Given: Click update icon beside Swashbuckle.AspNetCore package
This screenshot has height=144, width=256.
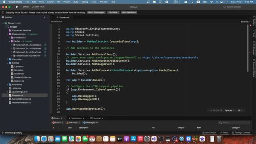Looking at the screenshot, I should (x=45, y=56).
